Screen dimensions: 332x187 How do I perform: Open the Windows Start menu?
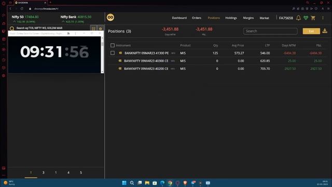coord(125,183)
